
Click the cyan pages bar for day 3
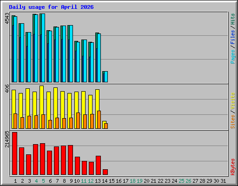[x=29, y=57]
